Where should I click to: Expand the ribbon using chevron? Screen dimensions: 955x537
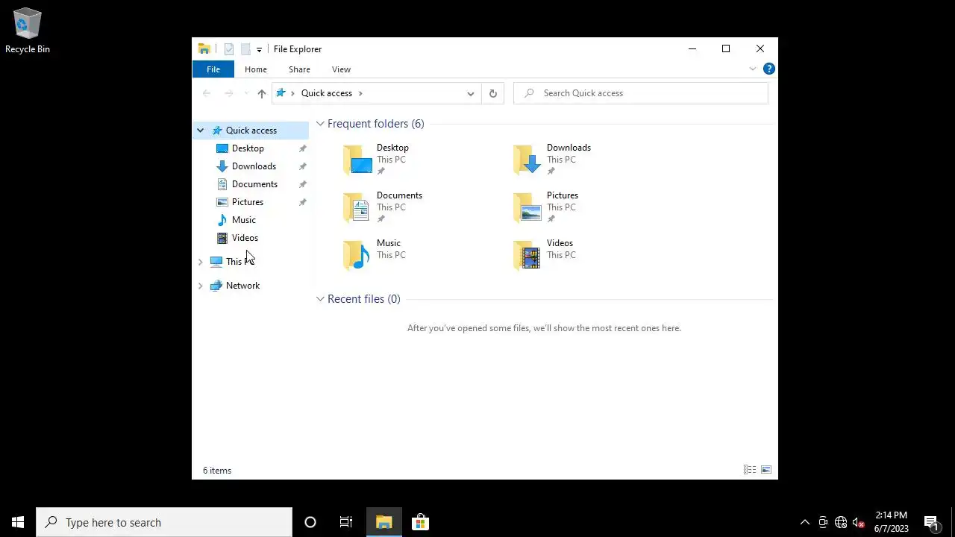[x=753, y=69]
